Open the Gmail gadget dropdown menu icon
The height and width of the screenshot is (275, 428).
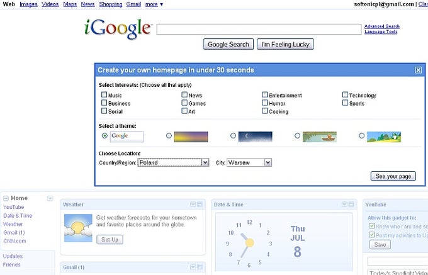pyautogui.click(x=193, y=267)
